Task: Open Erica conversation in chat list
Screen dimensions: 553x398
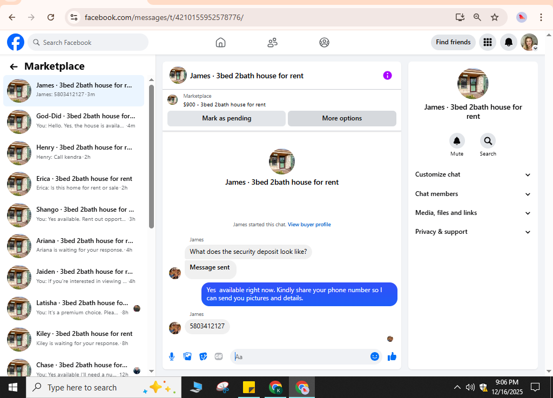Action: [x=73, y=184]
